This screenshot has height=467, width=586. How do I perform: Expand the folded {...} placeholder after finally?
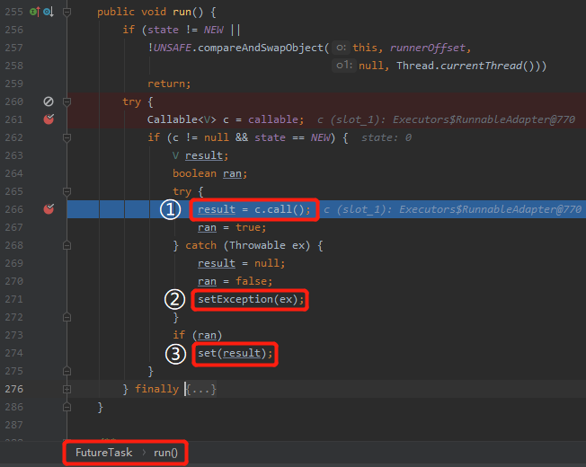(201, 390)
